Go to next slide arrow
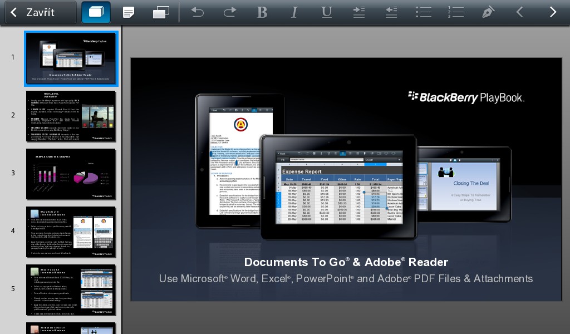 553,12
